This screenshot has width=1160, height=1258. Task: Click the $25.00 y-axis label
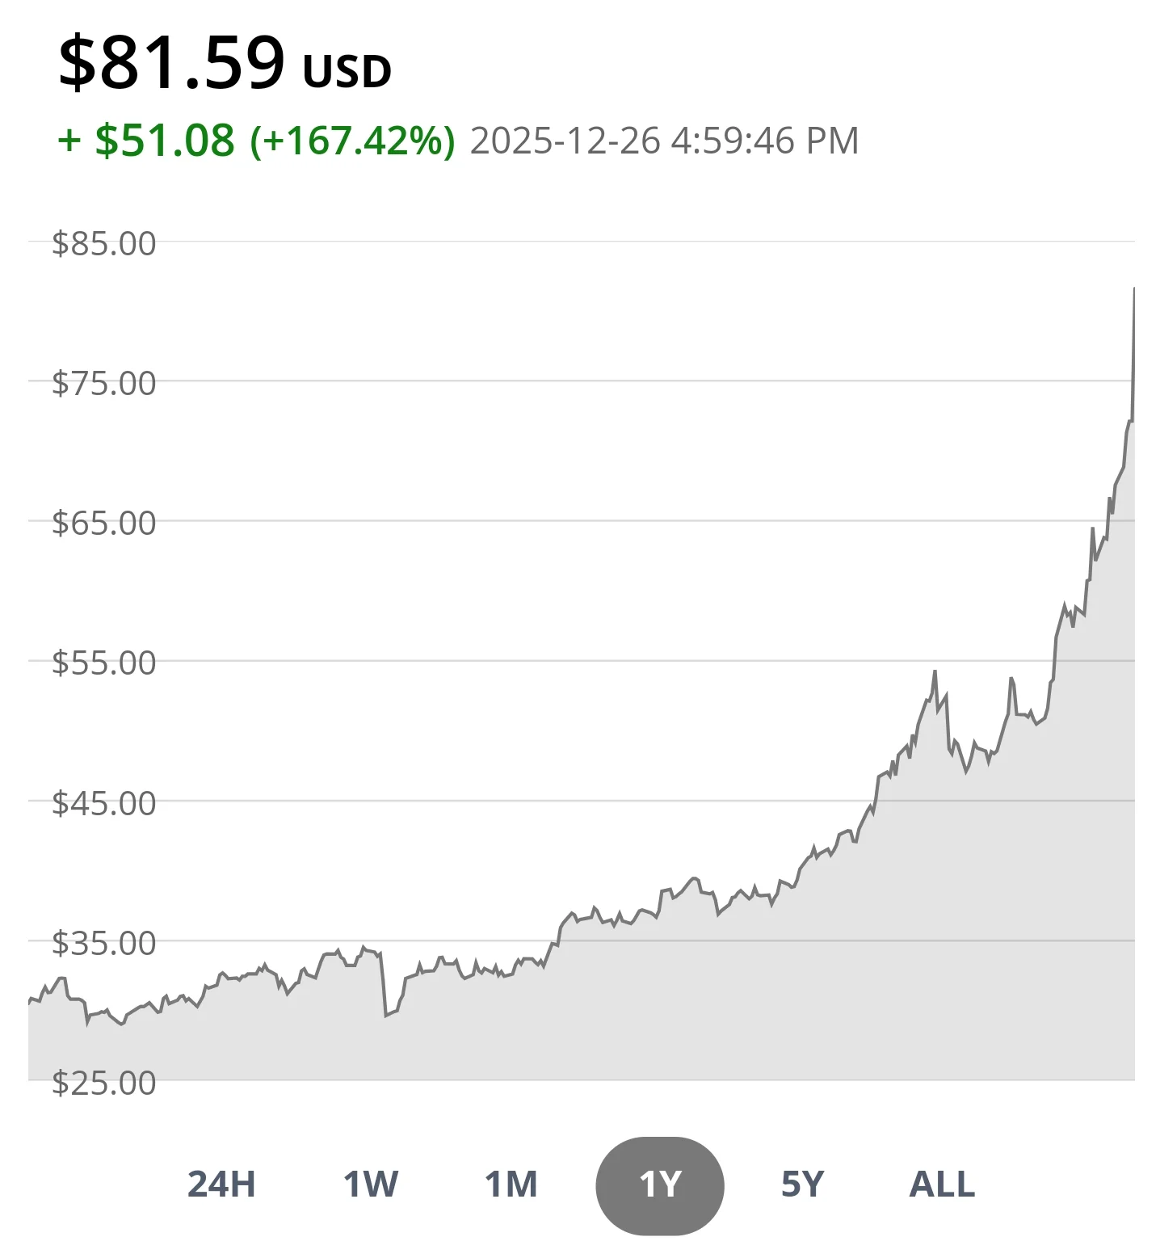103,1083
